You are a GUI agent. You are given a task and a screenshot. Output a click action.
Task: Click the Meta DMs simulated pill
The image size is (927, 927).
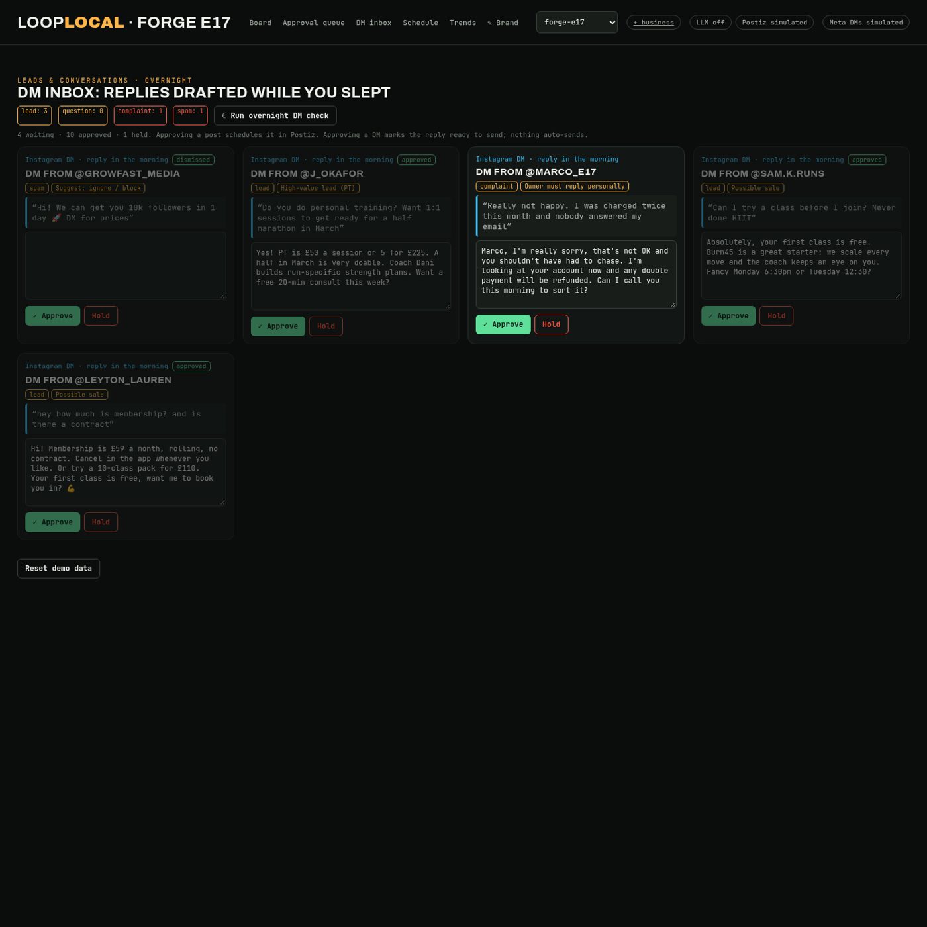(865, 23)
